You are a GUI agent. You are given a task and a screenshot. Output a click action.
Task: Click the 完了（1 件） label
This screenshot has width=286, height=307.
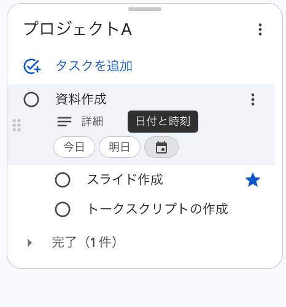(x=84, y=243)
